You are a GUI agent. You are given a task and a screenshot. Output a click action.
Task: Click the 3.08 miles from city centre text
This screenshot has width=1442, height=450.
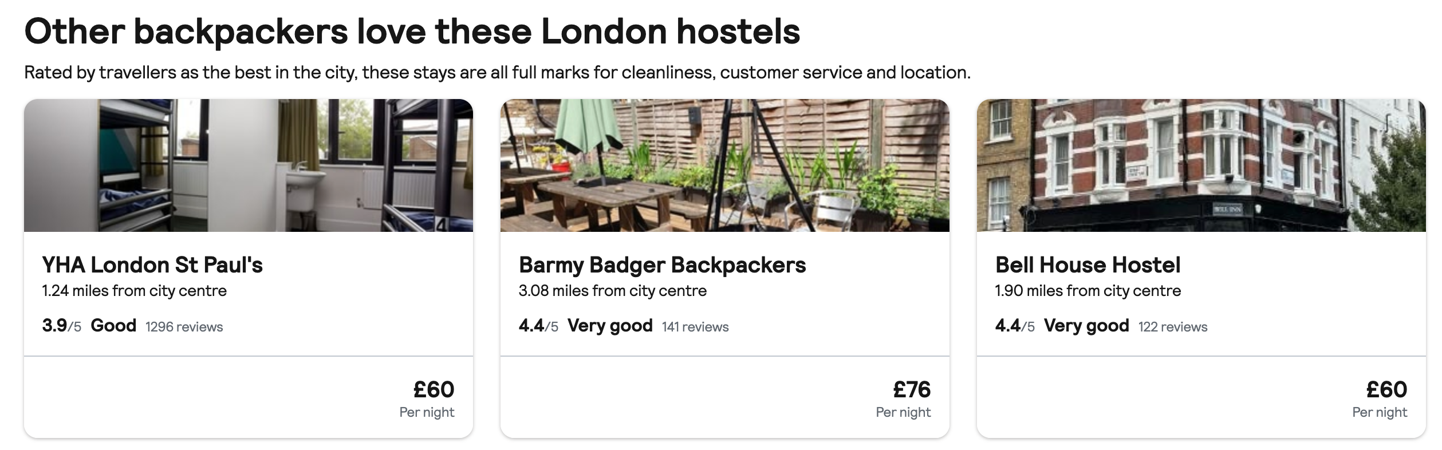click(x=612, y=290)
